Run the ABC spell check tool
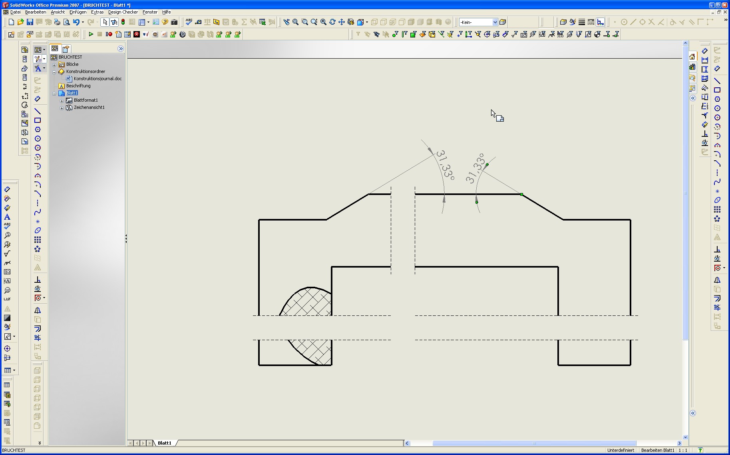 [189, 22]
